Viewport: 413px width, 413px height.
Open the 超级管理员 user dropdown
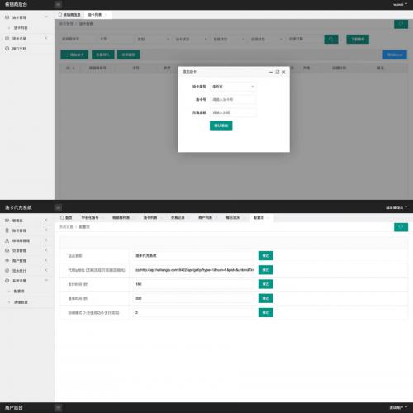point(396,207)
